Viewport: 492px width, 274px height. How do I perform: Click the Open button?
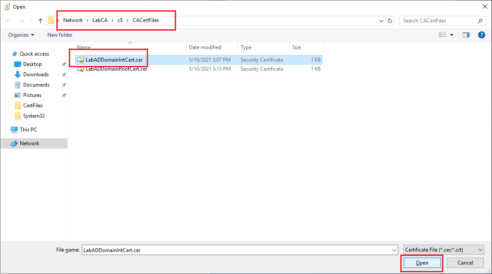pos(422,263)
